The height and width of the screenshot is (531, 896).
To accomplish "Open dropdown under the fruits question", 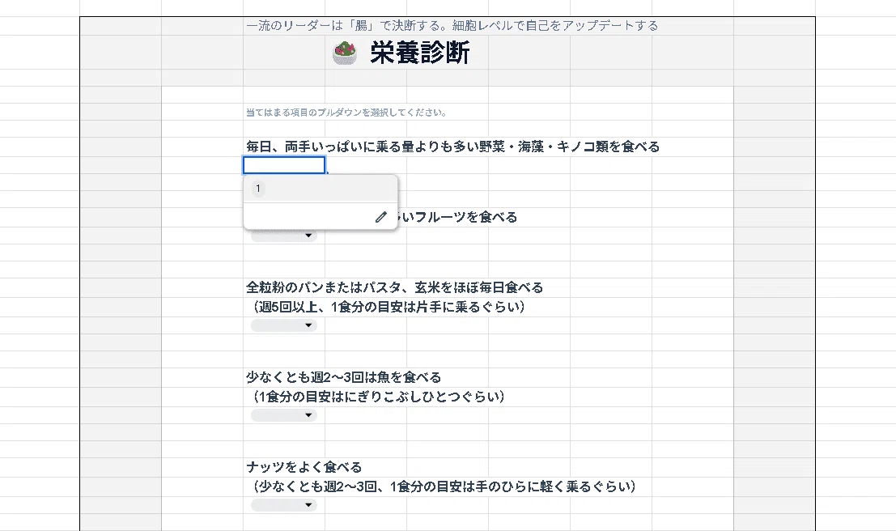I will (284, 236).
